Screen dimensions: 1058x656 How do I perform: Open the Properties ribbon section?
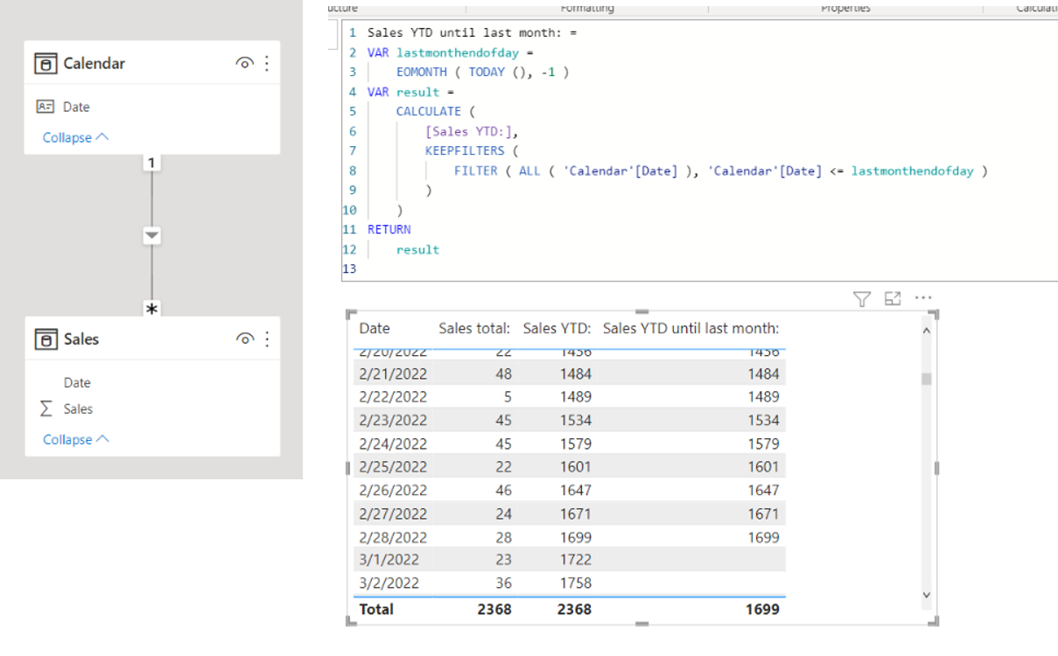(x=845, y=7)
